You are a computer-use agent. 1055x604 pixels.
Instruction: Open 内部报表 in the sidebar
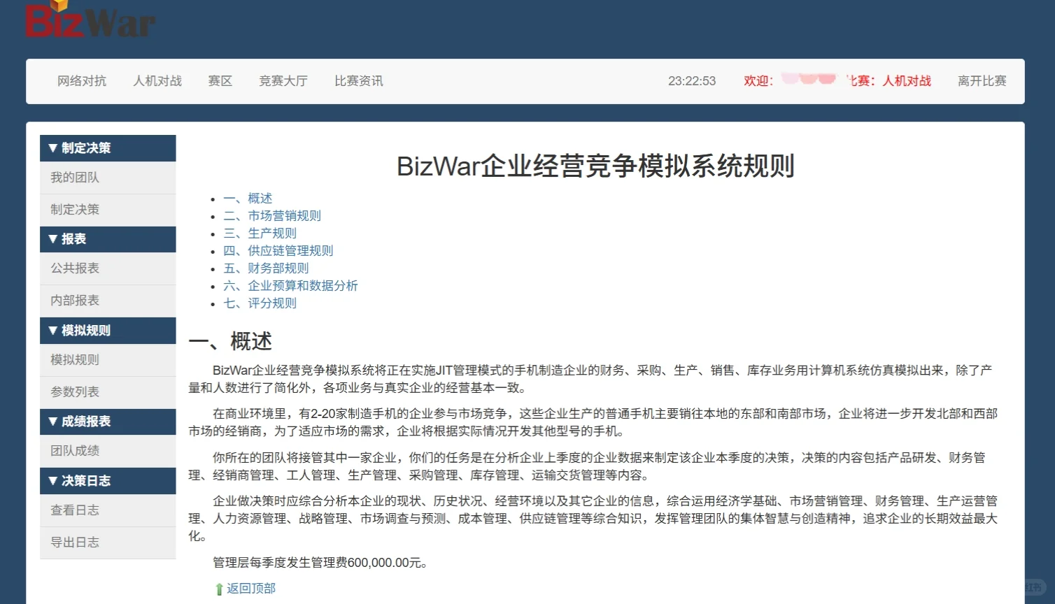point(108,301)
